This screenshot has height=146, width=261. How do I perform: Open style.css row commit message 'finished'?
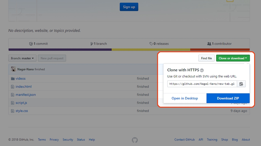point(143,111)
